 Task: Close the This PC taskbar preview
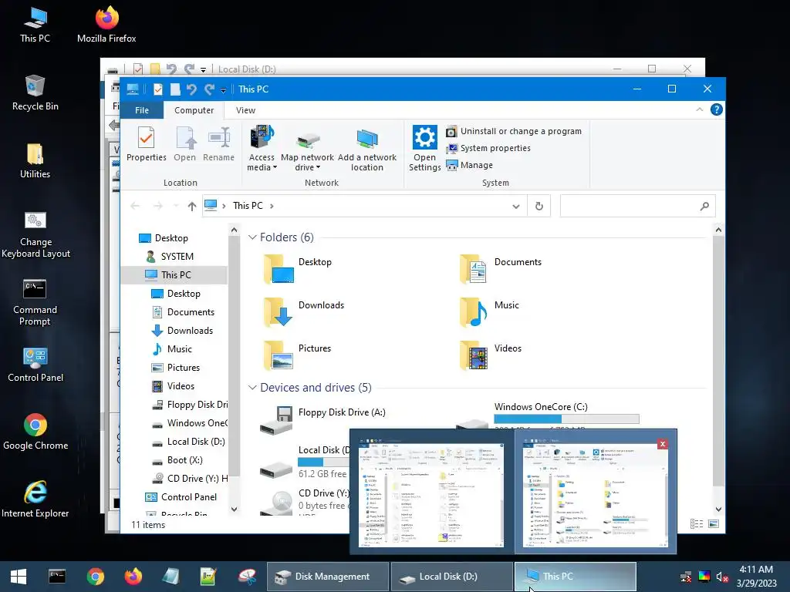point(663,444)
